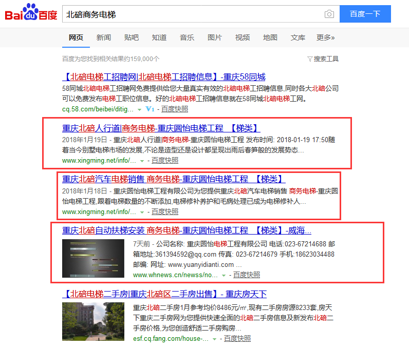Click xingming.net URL under 人行道 result
Image resolution: width=409 pixels, height=348 pixels.
click(99, 161)
